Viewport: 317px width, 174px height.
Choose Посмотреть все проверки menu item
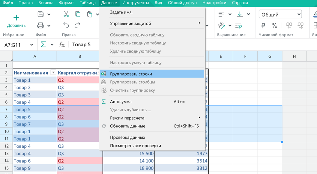tap(152, 146)
